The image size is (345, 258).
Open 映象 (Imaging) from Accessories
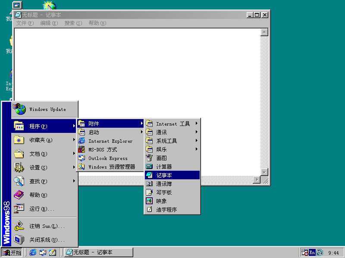172,201
